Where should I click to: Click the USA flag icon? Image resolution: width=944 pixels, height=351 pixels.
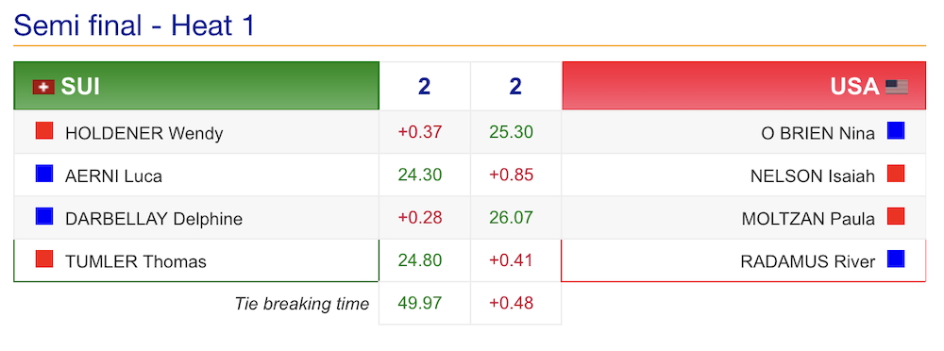tap(897, 88)
